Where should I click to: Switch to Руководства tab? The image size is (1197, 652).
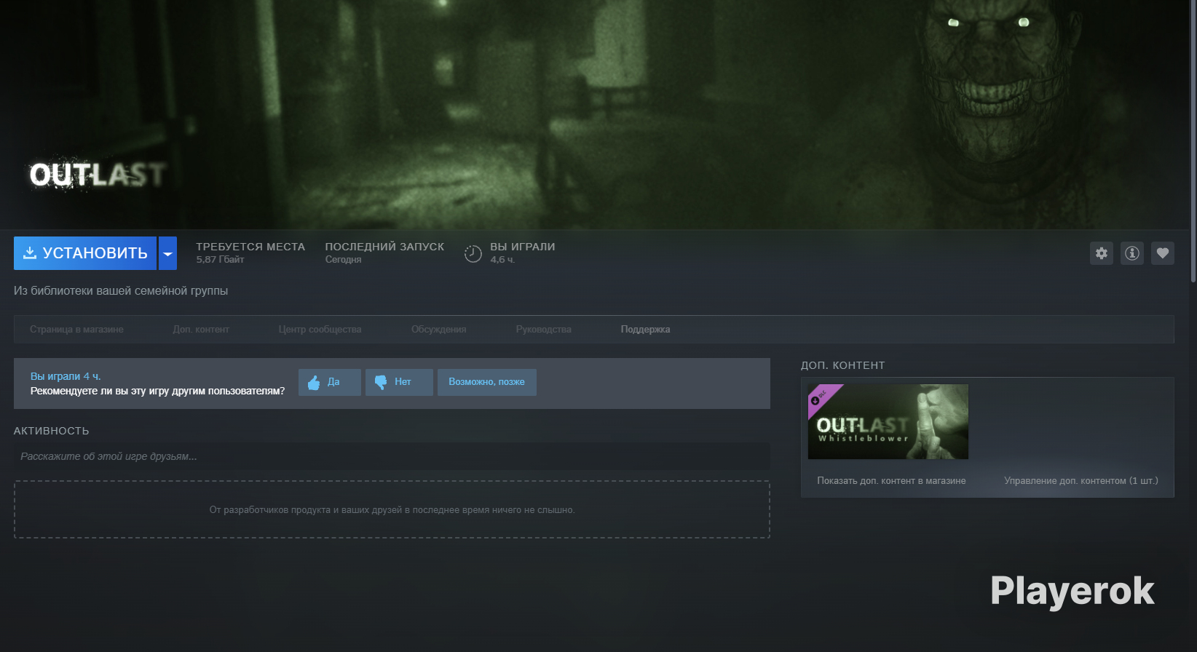pyautogui.click(x=543, y=330)
